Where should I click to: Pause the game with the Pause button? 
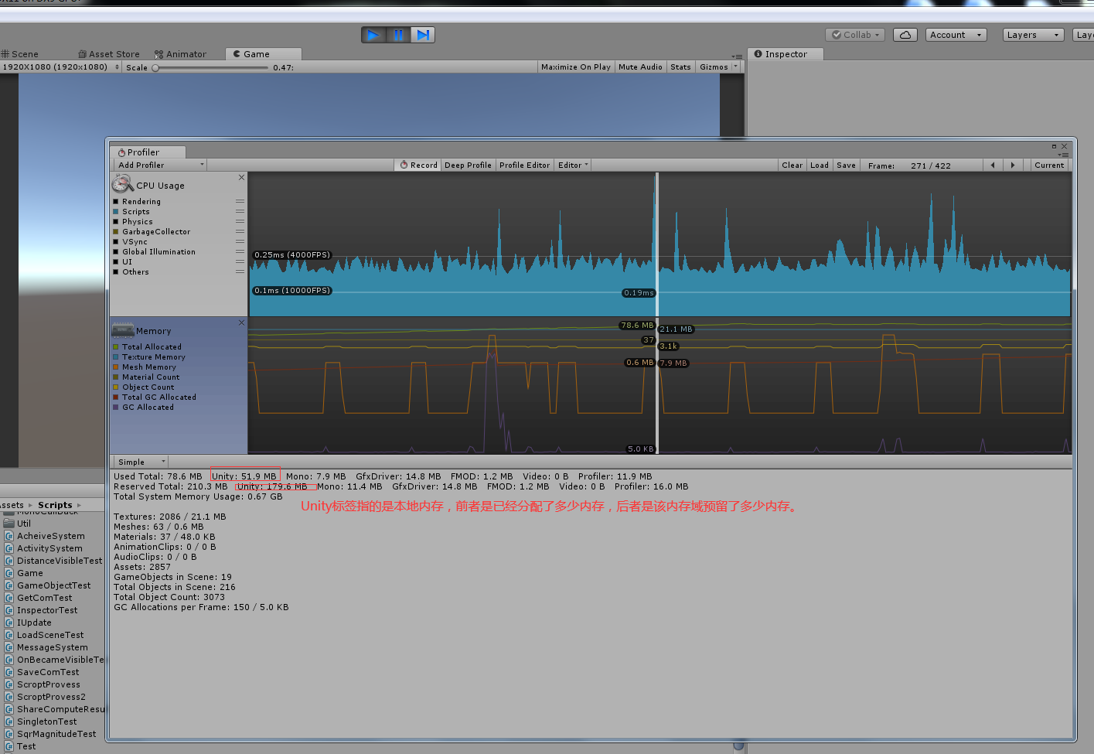[398, 35]
